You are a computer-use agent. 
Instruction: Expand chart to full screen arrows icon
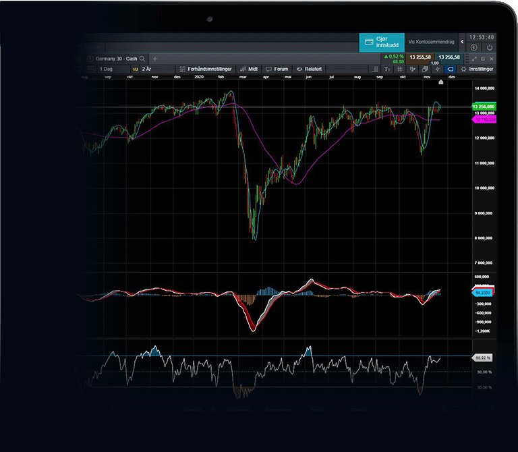click(x=474, y=59)
